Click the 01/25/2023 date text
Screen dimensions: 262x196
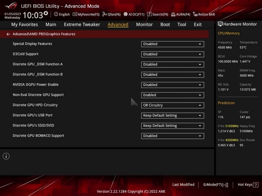(x=12, y=14)
